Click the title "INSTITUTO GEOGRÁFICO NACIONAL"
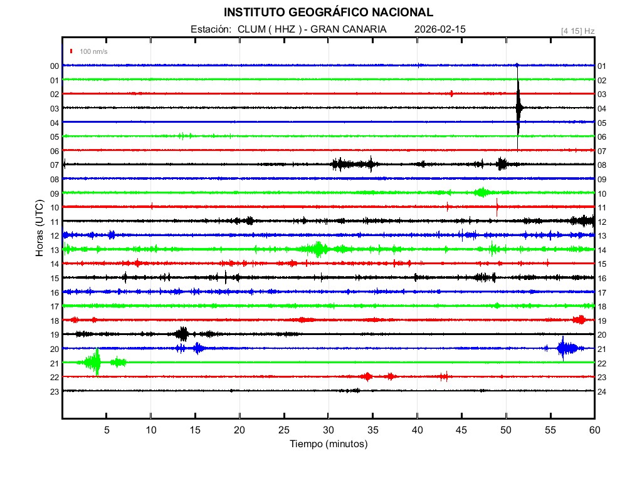The image size is (642, 481). (x=329, y=13)
